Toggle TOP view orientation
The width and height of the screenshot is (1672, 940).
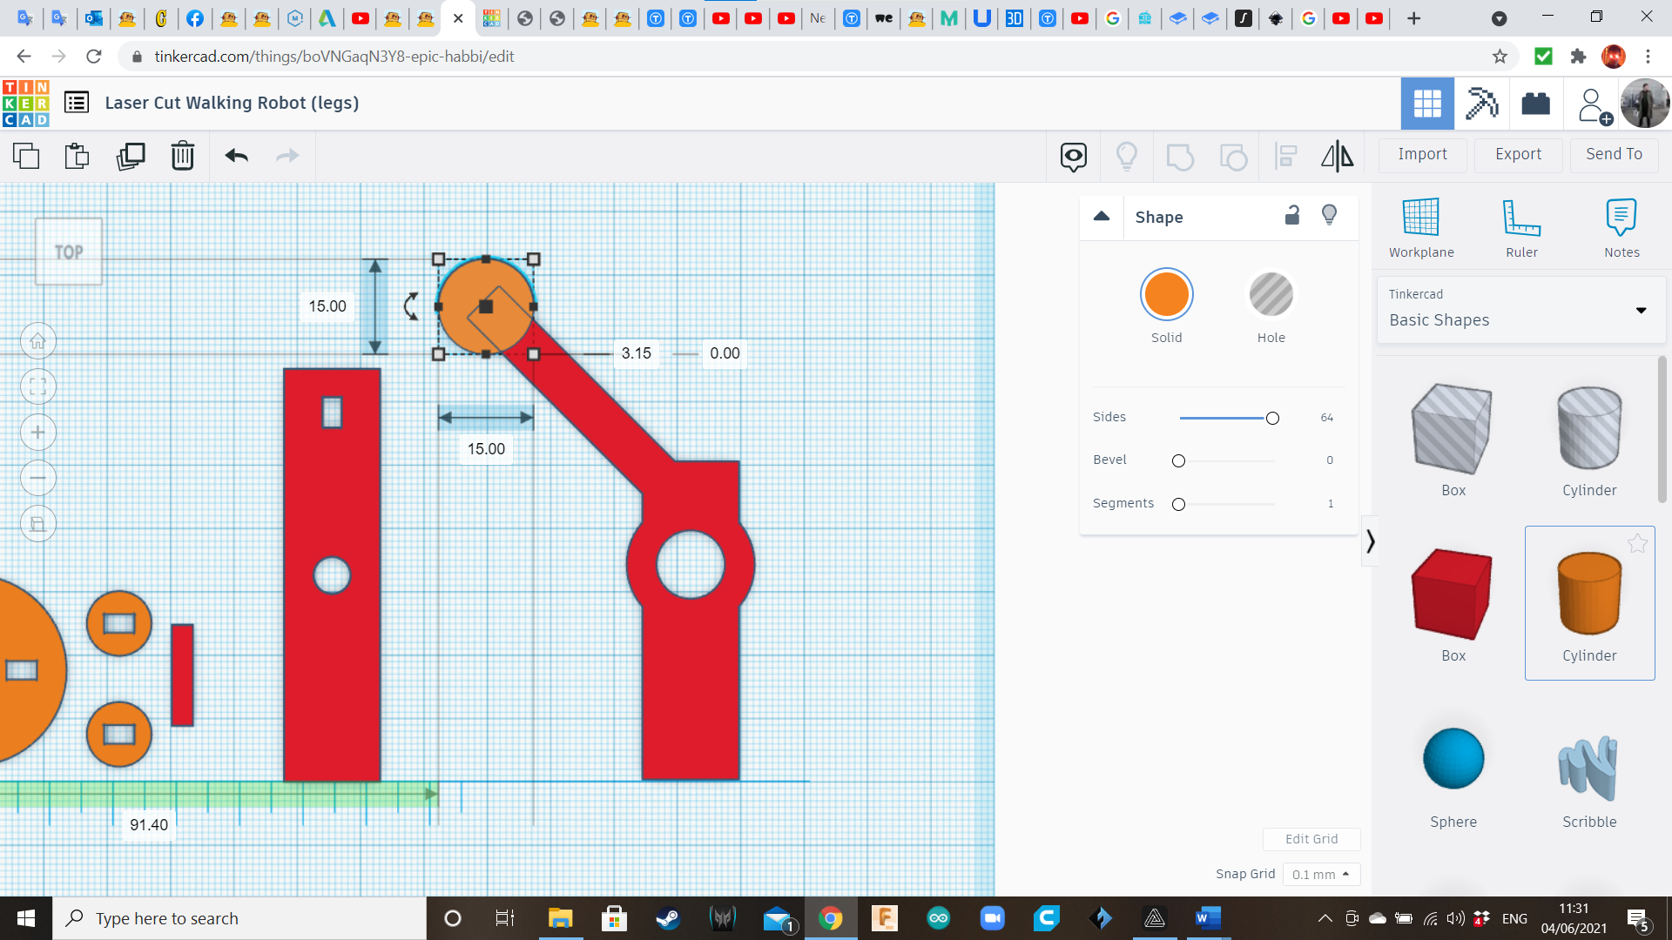click(x=68, y=252)
